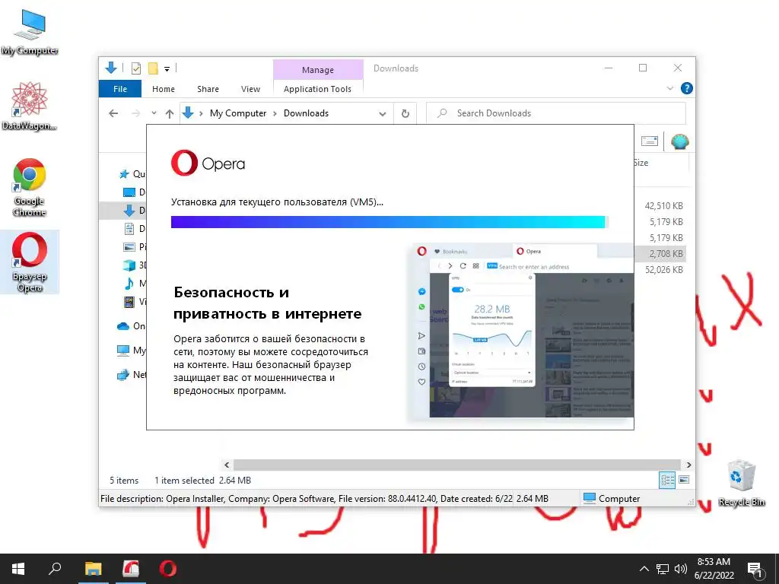Click the New folder quick access icon
This screenshot has width=779, height=584.
(x=153, y=68)
